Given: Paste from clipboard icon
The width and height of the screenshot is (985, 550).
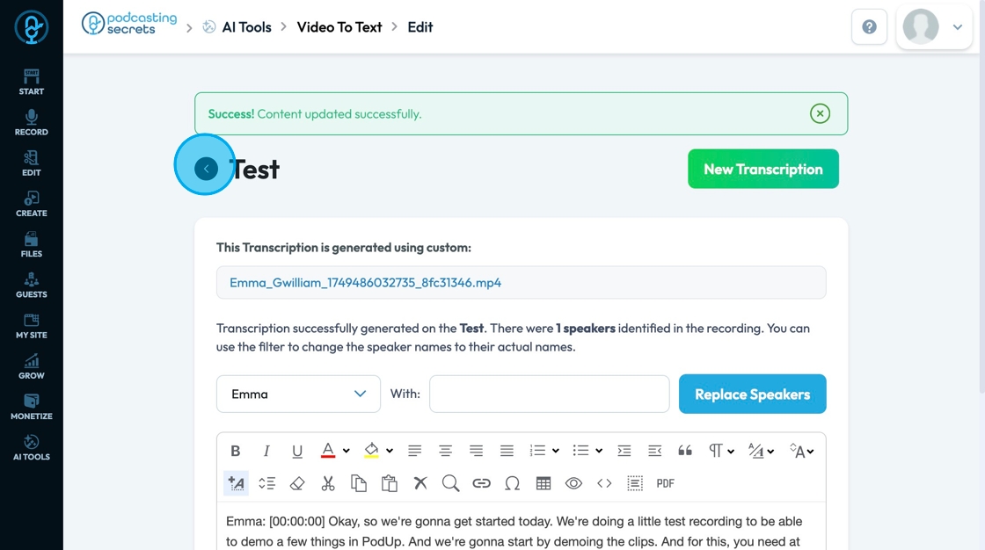Looking at the screenshot, I should [390, 483].
